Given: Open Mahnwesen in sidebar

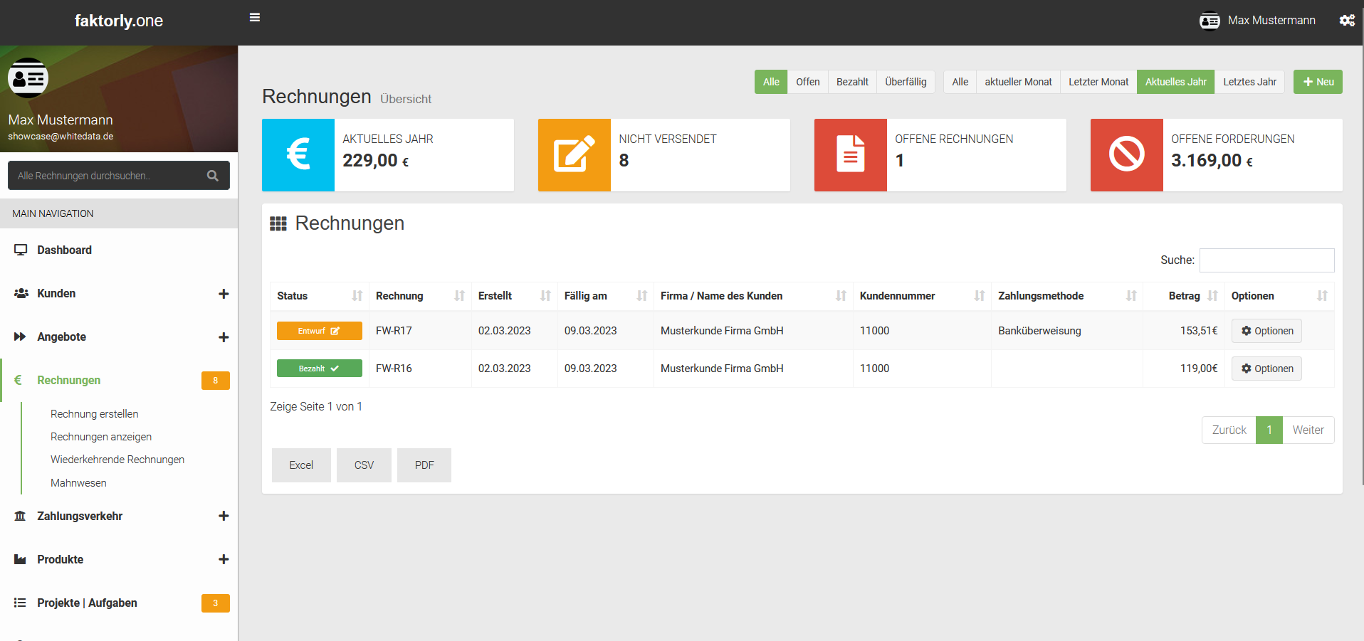Looking at the screenshot, I should 78,483.
